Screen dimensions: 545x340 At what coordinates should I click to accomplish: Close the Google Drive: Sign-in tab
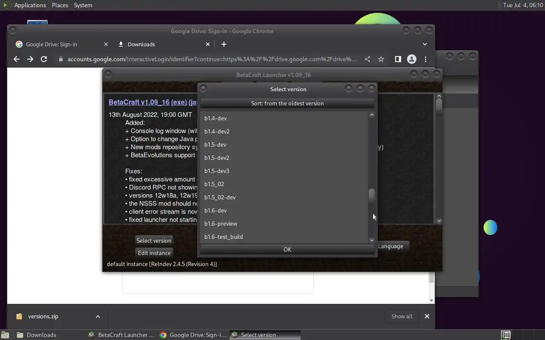(x=106, y=44)
